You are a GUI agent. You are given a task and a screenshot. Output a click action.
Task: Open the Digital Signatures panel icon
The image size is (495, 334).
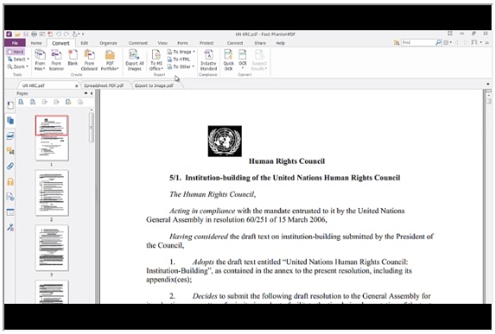tap(10, 197)
